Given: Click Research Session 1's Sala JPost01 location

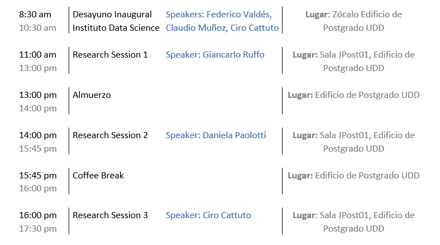Looking at the screenshot, I should coord(353,62).
